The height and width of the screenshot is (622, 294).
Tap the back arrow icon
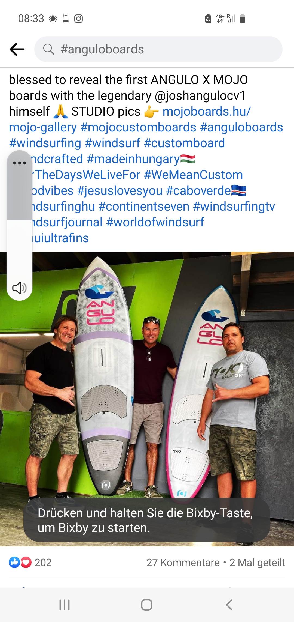pos(17,49)
